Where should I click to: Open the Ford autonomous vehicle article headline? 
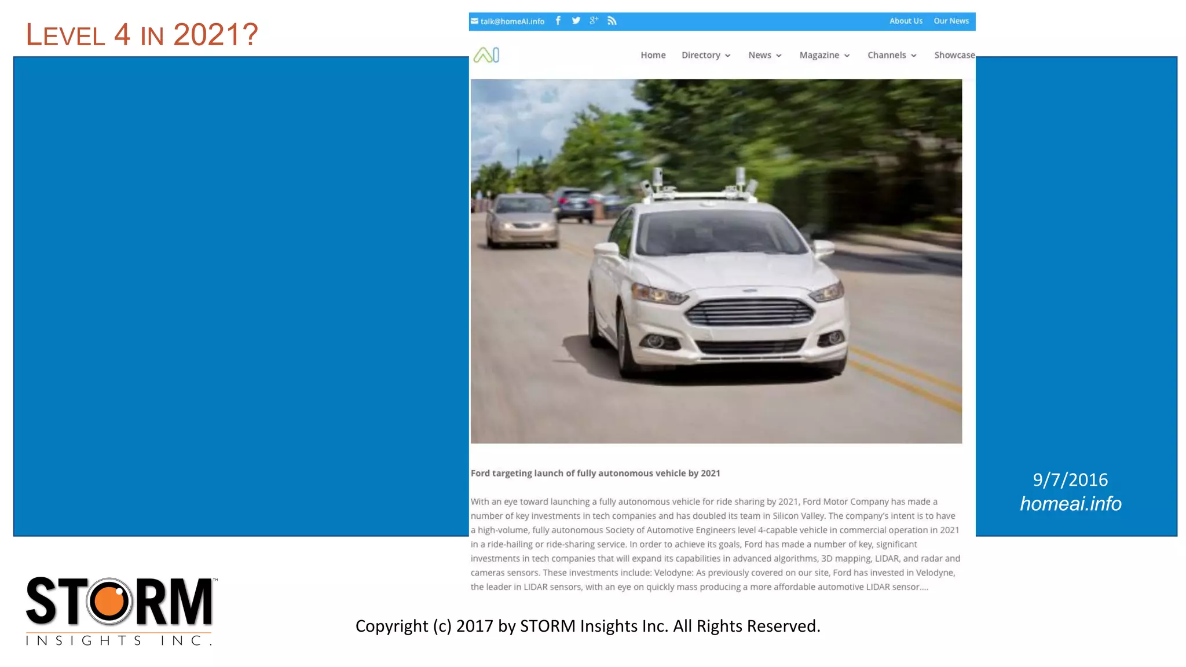pyautogui.click(x=595, y=473)
